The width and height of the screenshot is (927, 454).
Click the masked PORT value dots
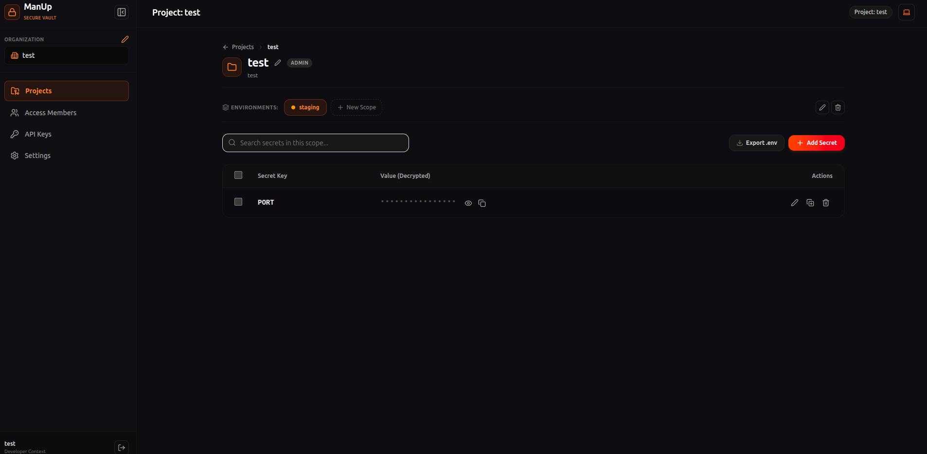[418, 201]
